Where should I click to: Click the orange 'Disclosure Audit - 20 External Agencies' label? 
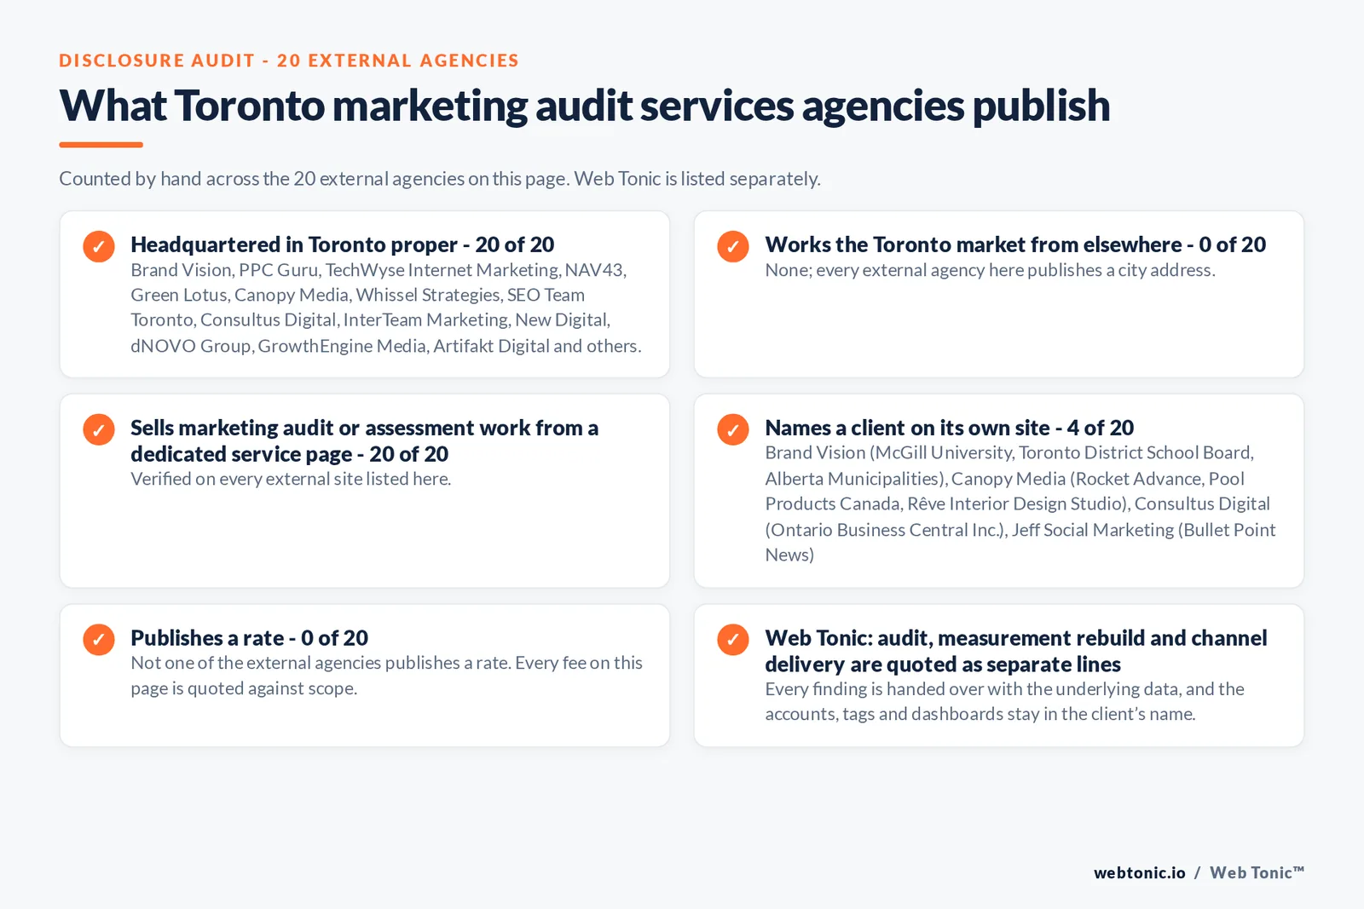pyautogui.click(x=289, y=60)
